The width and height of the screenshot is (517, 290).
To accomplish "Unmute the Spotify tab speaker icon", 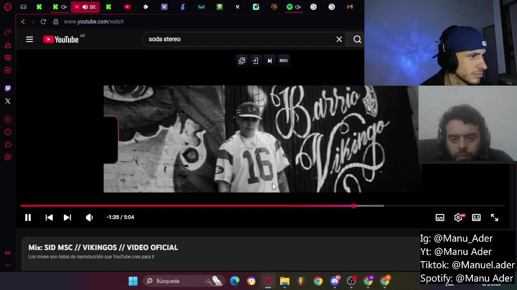I will (x=298, y=7).
